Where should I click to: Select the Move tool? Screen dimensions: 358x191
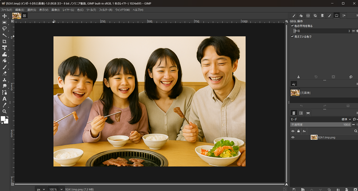coord(4,16)
